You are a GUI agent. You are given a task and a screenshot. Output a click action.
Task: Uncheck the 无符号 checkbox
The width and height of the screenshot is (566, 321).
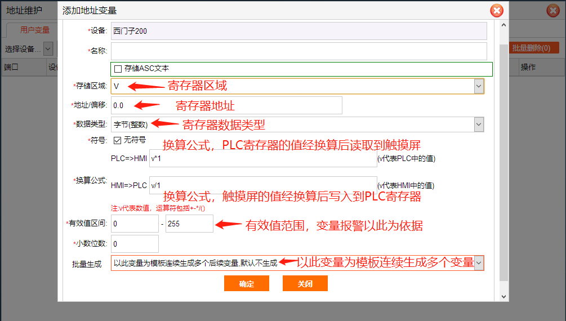click(x=118, y=140)
